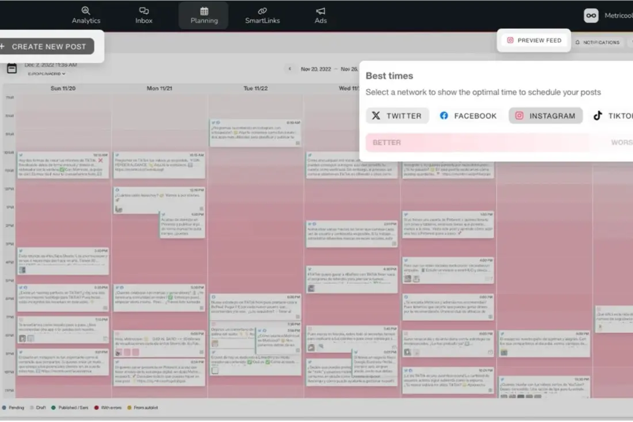
Task: Click the Metricool brand avatar icon
Action: [591, 16]
